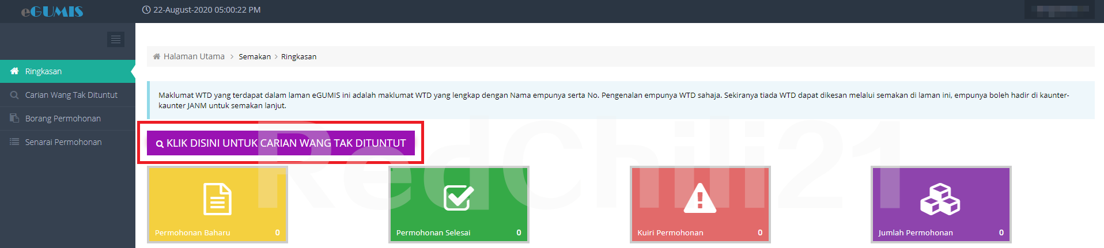The height and width of the screenshot is (248, 1104).
Task: Click the checkmark icon in the green tile
Action: [x=459, y=198]
